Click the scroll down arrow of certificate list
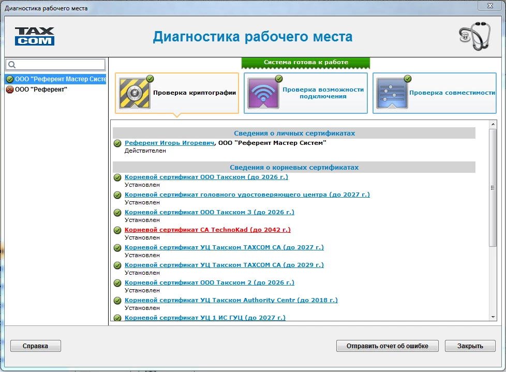506x372 pixels. pyautogui.click(x=493, y=317)
